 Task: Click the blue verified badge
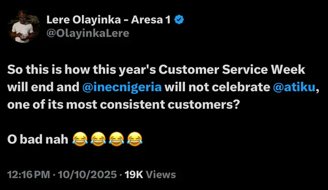point(179,20)
